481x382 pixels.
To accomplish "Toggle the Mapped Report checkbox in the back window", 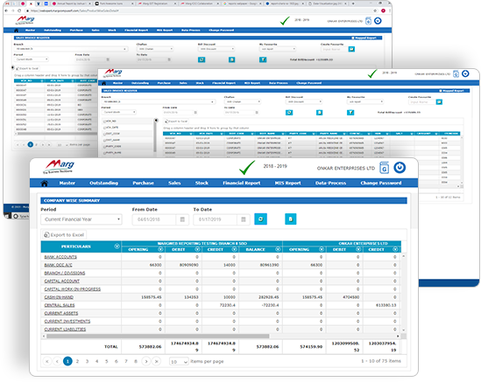I will 353,38.
